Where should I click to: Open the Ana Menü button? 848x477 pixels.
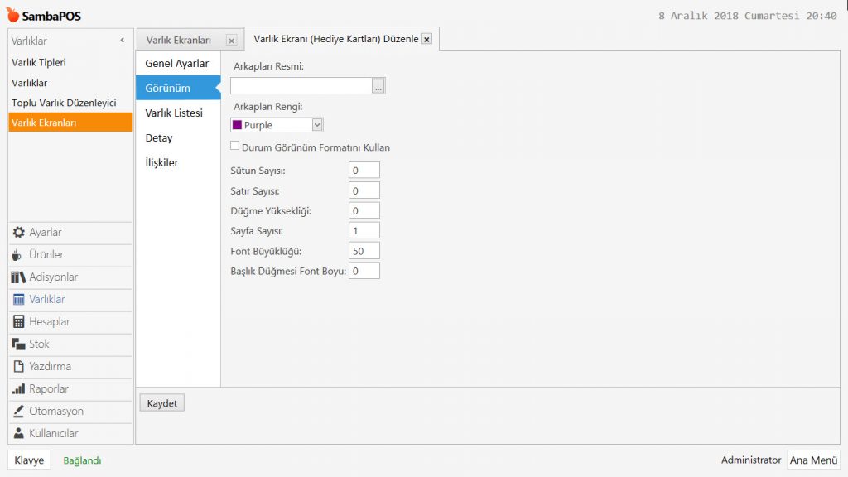pyautogui.click(x=813, y=460)
